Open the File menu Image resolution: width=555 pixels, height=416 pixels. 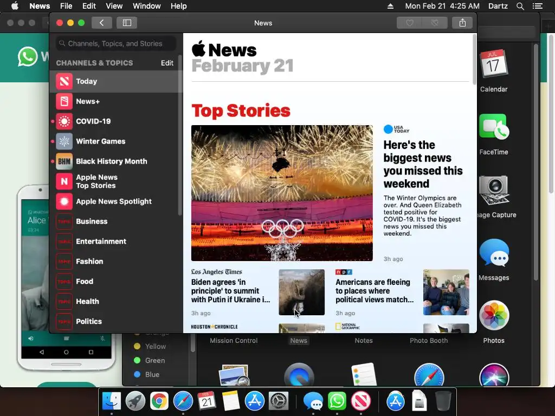66,6
